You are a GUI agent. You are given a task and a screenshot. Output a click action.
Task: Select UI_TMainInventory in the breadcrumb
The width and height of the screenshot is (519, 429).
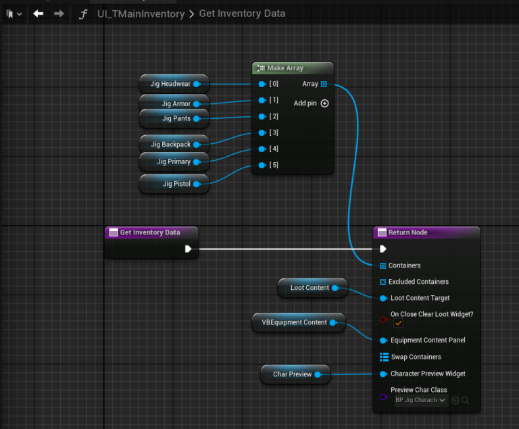(141, 14)
